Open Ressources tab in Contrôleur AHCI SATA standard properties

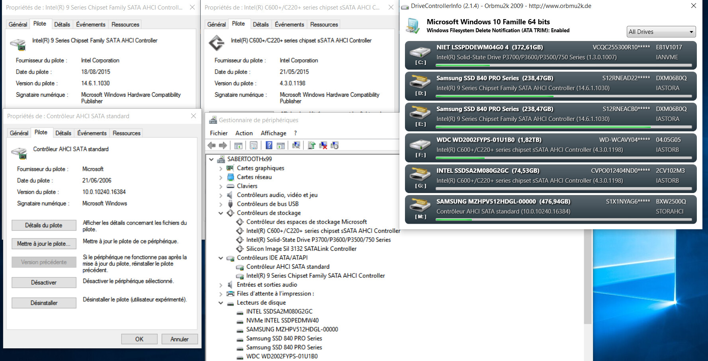[x=127, y=133]
